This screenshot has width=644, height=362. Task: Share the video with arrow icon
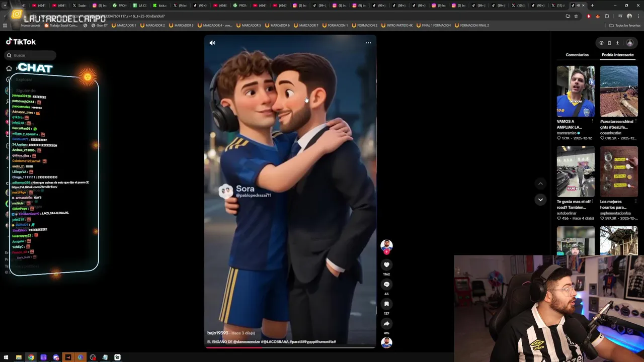386,323
